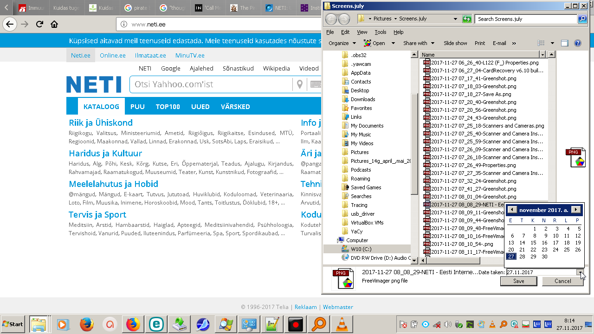The width and height of the screenshot is (594, 334).
Task: Switch to the KATALOOG tab
Action: click(101, 107)
